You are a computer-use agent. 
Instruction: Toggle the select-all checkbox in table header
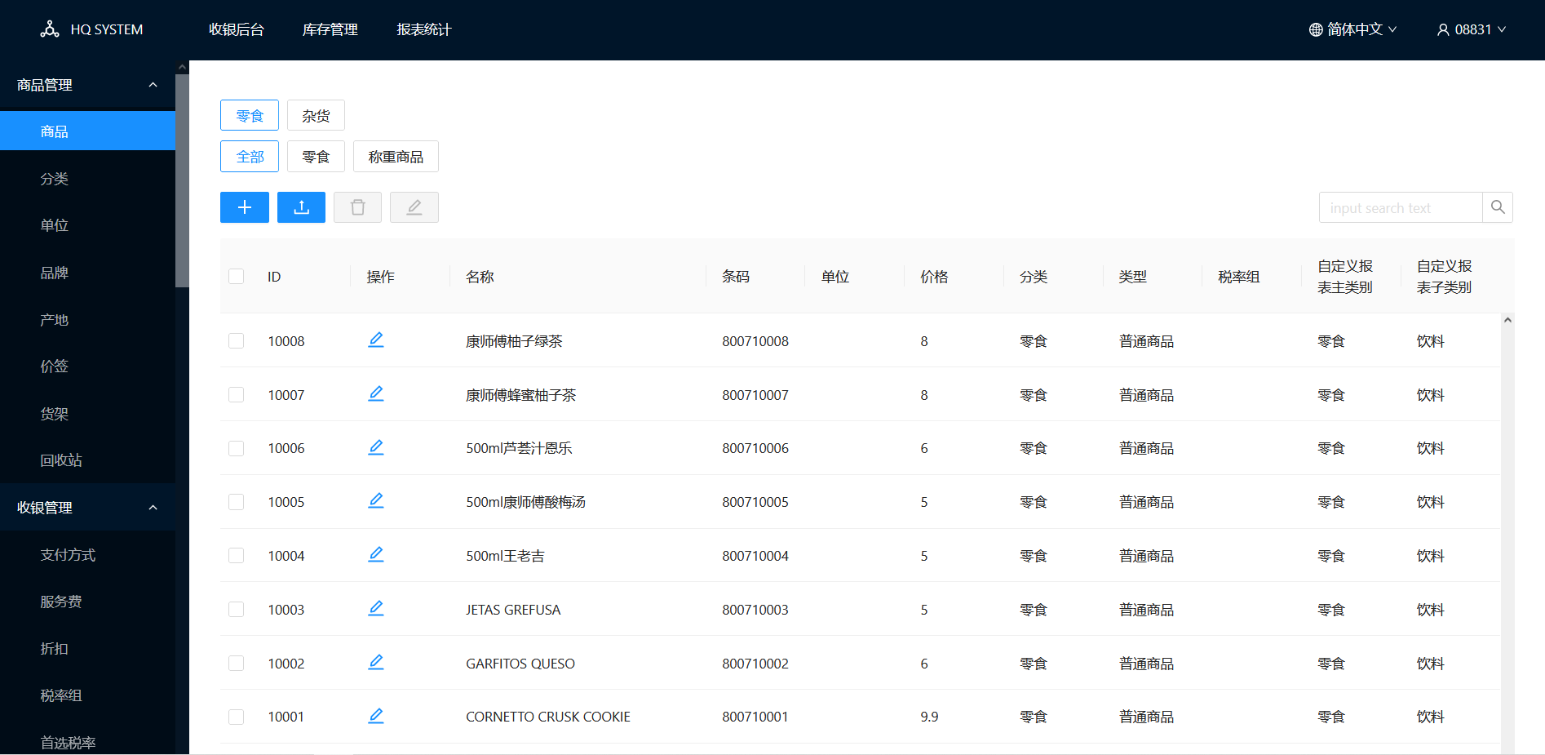pyautogui.click(x=237, y=276)
